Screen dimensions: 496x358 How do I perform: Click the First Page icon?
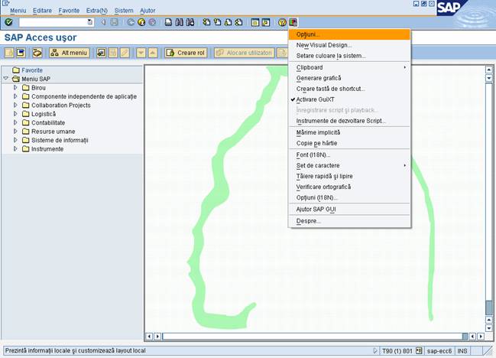[206, 22]
